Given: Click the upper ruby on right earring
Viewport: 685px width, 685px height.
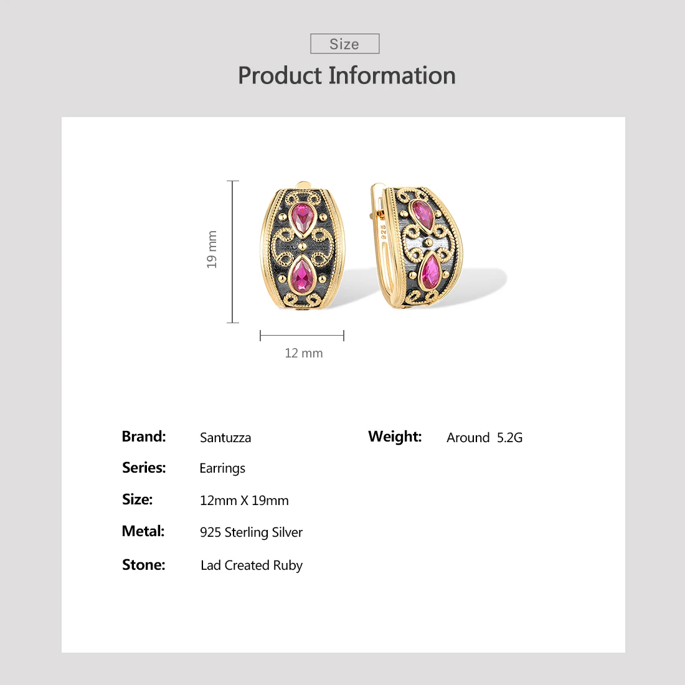Looking at the screenshot, I should point(422,215).
